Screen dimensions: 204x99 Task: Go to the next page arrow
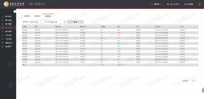pyautogui.click(x=197, y=81)
